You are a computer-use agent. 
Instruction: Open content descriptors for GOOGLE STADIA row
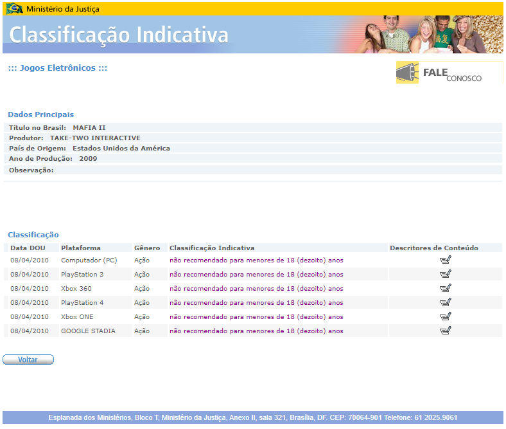(x=446, y=331)
